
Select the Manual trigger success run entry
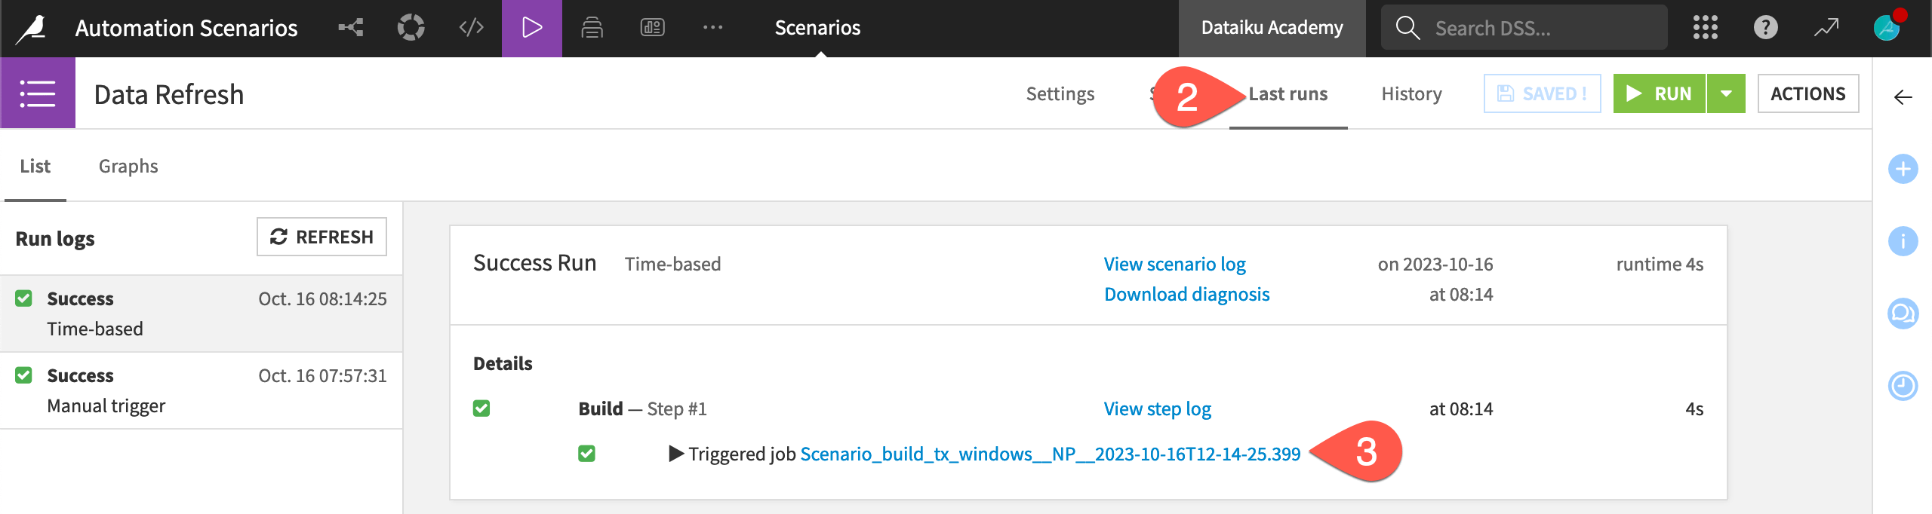click(201, 390)
